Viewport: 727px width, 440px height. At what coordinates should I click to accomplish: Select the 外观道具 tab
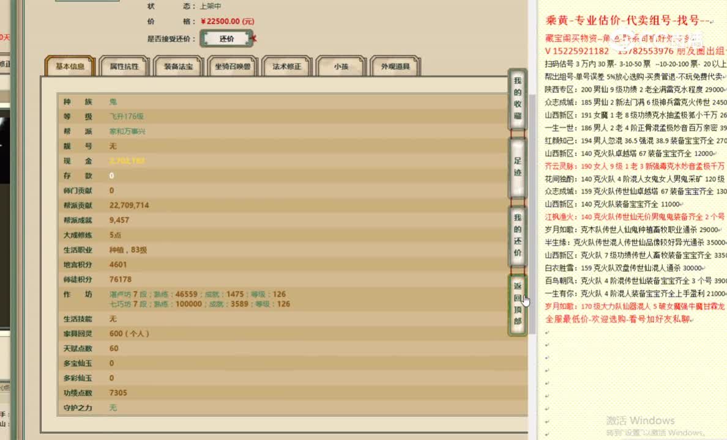tap(395, 66)
